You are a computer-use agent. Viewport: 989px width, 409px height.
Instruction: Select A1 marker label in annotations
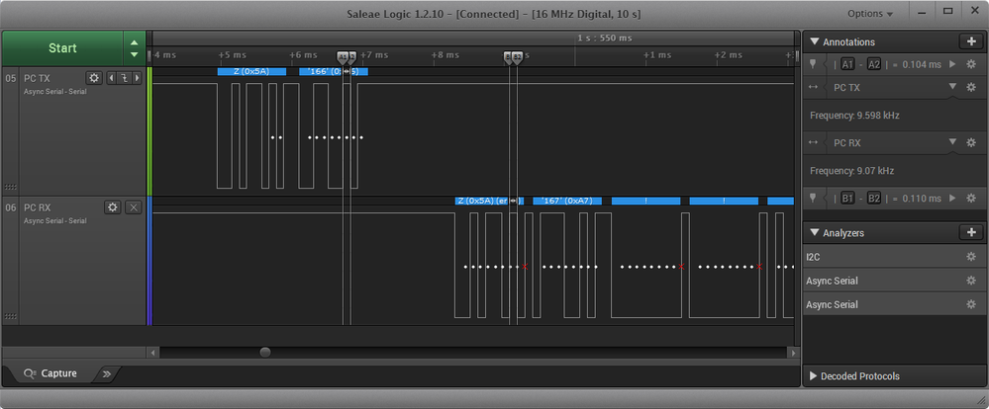tap(847, 64)
